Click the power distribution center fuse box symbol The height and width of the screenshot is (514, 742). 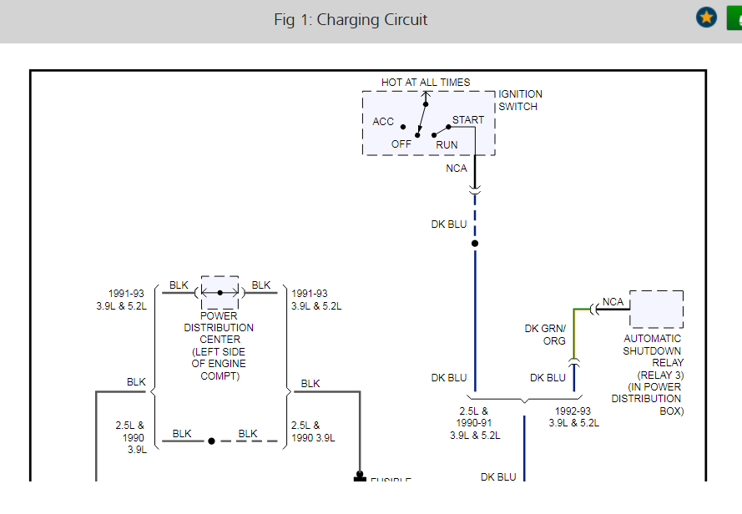point(220,293)
